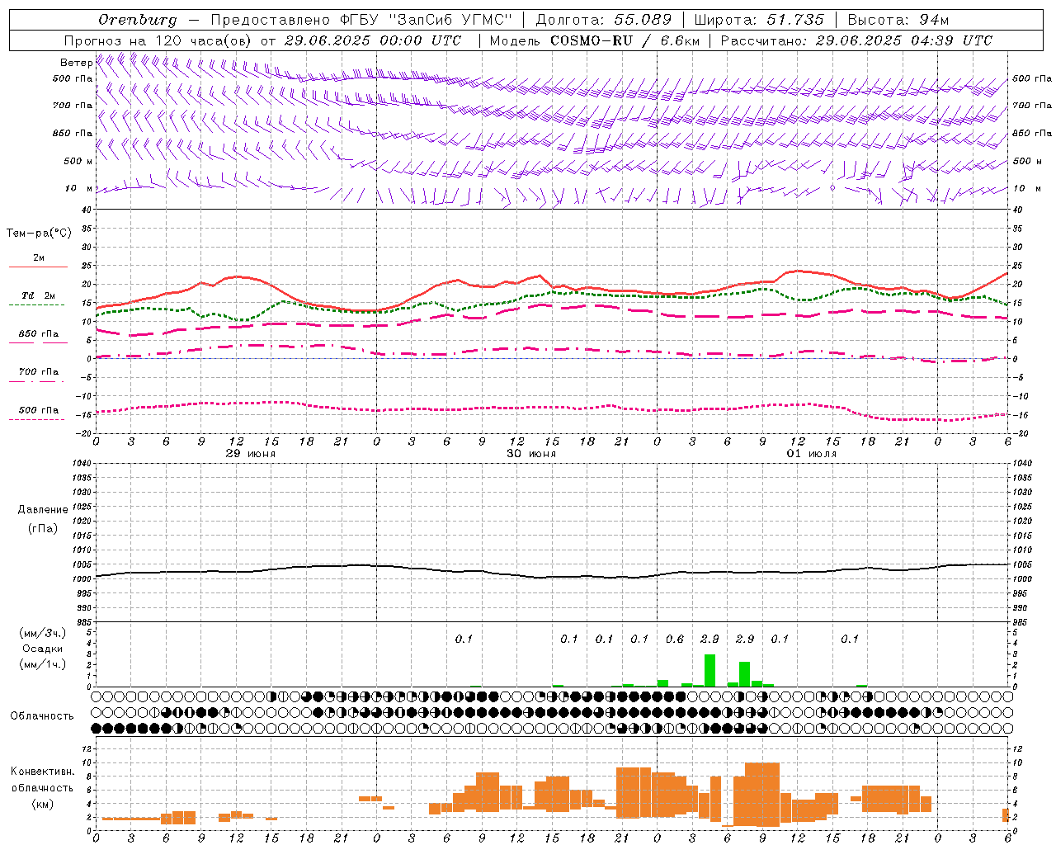Select the 700 гПа temperature legend entry
This screenshot has width=1056, height=845.
click(x=39, y=372)
